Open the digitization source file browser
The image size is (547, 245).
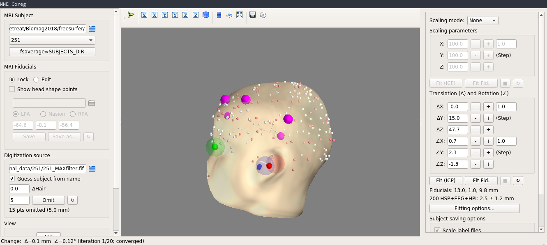92,168
